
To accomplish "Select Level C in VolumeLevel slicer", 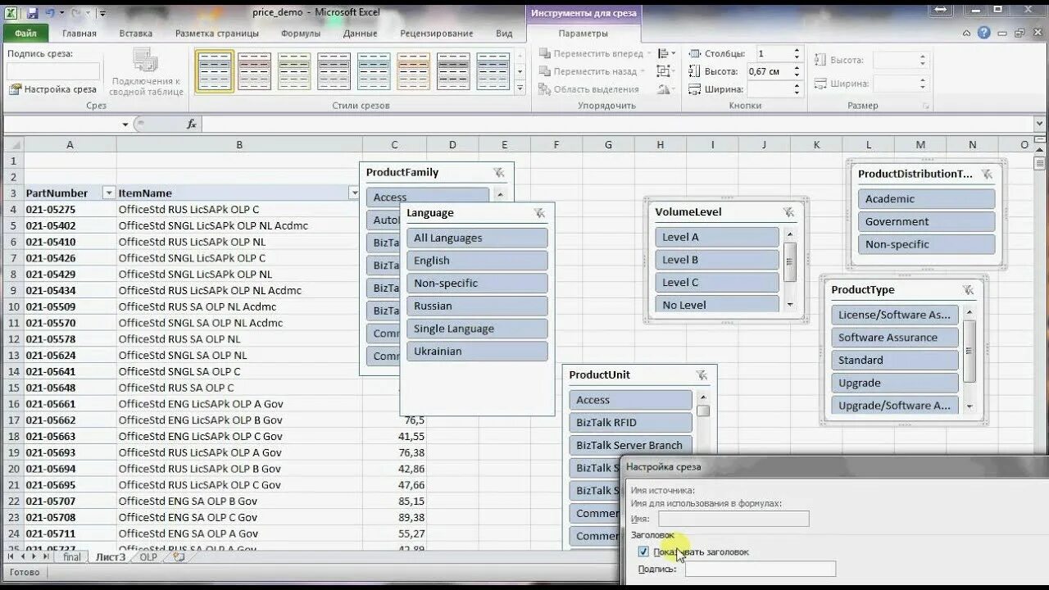I will tap(717, 282).
